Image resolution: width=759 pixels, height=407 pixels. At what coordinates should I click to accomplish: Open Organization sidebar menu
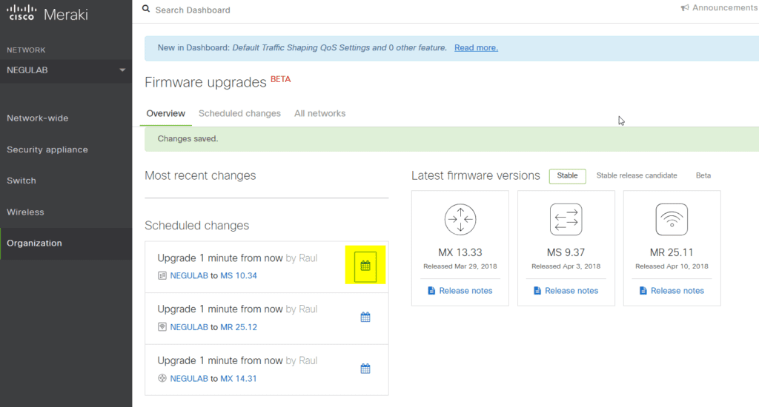tap(34, 243)
